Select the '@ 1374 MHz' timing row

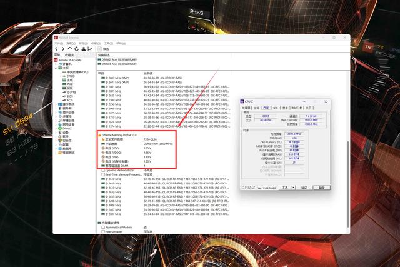[165, 126]
